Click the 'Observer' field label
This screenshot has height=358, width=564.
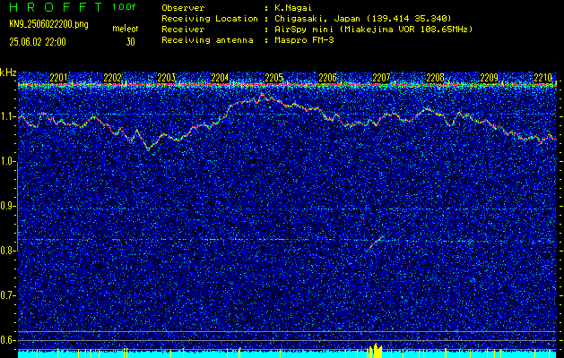pyautogui.click(x=183, y=8)
